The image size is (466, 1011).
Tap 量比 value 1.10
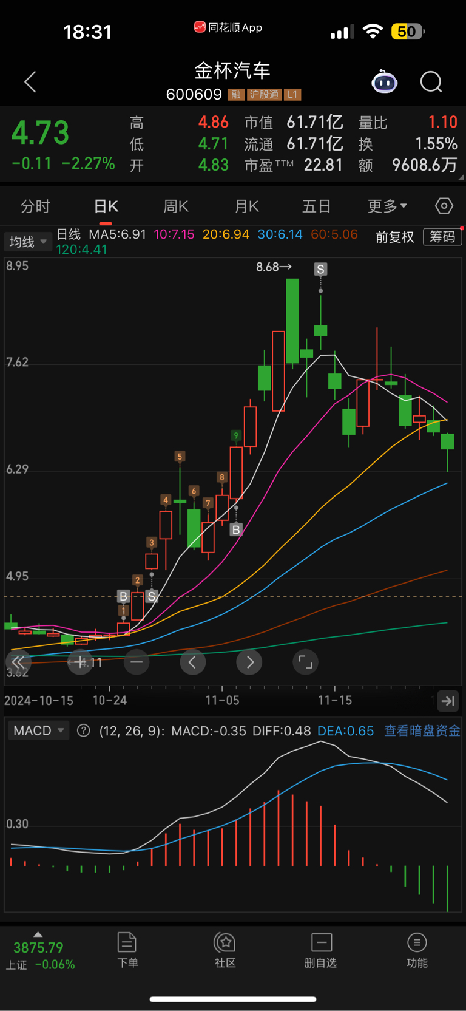(x=443, y=122)
